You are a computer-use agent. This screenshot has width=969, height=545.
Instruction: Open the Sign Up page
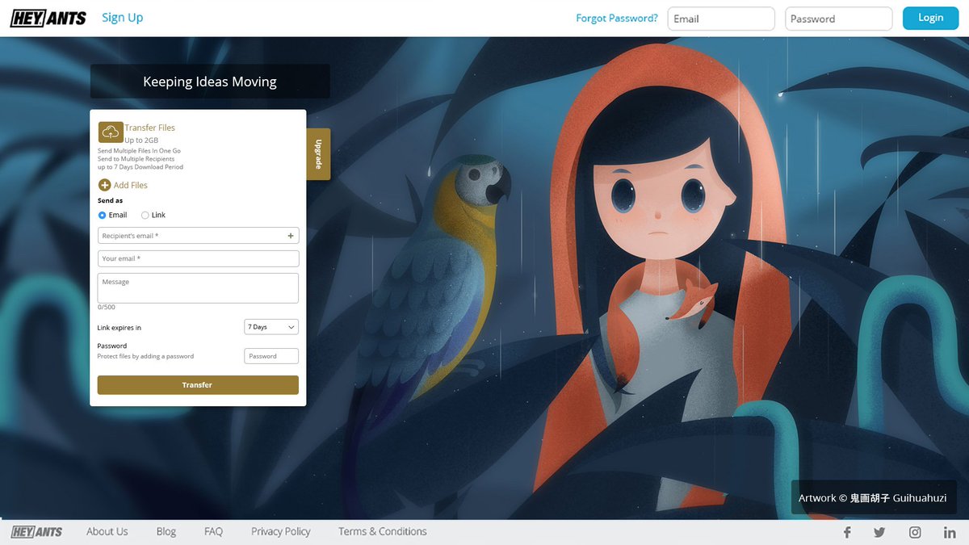coord(123,18)
